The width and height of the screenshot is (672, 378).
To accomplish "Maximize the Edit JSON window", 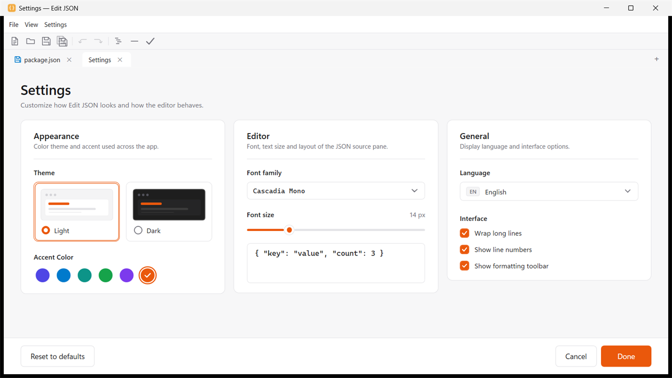I will [631, 8].
